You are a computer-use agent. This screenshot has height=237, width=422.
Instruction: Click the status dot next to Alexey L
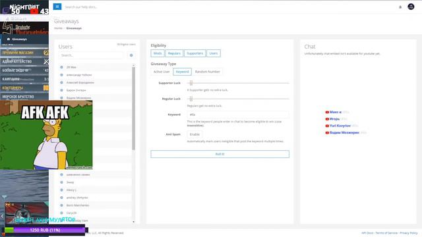click(61, 190)
